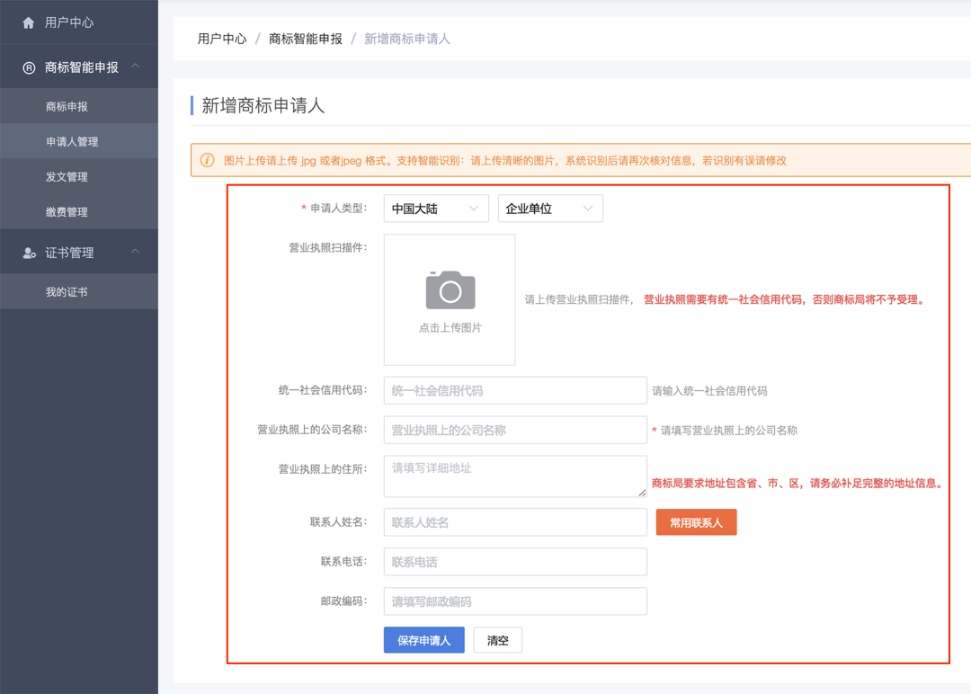The image size is (971, 694).
Task: Click the 营业执照扫描件 field label
Action: [x=327, y=247]
